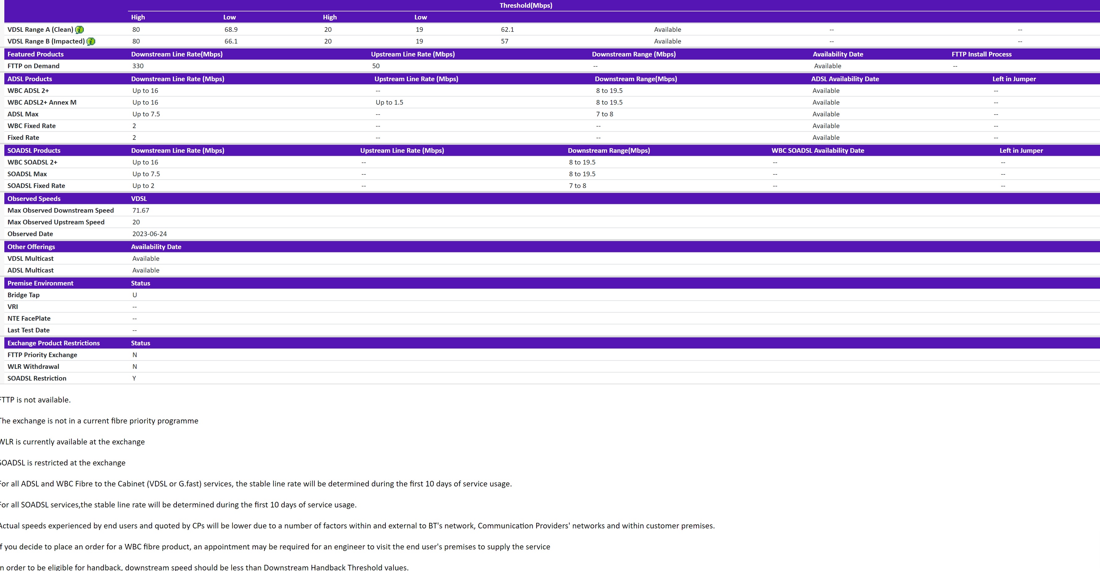
Task: Click the Exchange Product Restrictions header
Action: click(x=53, y=343)
